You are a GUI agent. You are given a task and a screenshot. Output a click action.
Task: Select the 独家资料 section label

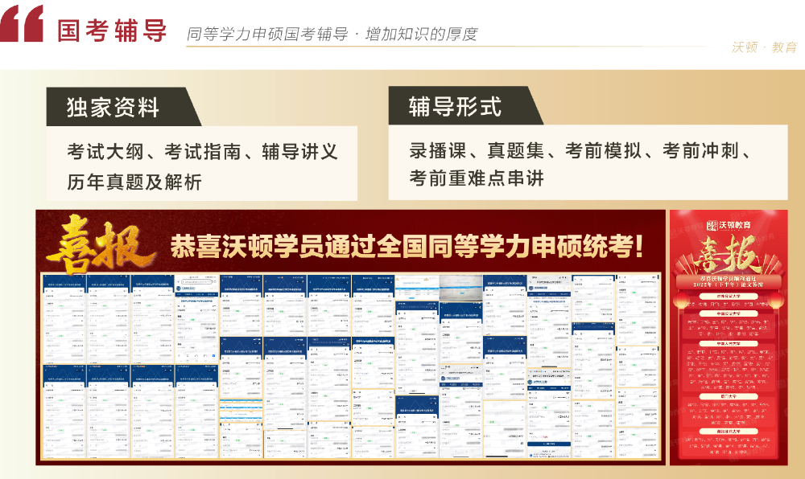pos(113,108)
